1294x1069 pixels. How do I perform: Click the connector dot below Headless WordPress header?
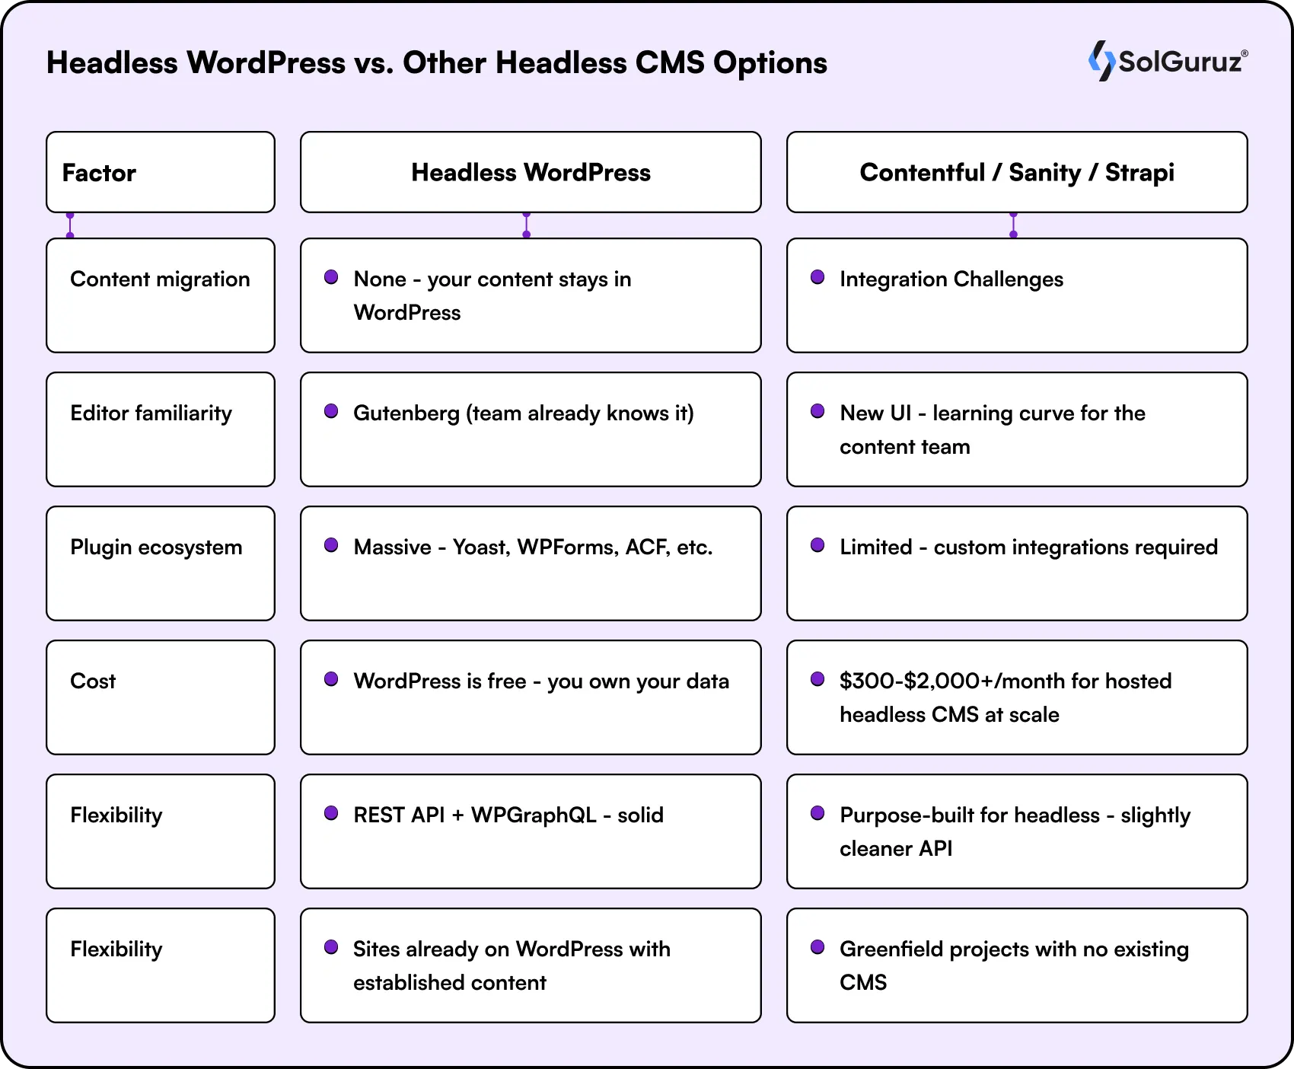(525, 225)
